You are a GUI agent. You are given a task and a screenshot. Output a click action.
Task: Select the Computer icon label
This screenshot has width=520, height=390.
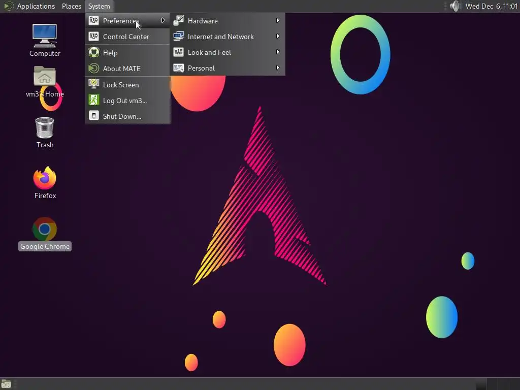point(45,53)
